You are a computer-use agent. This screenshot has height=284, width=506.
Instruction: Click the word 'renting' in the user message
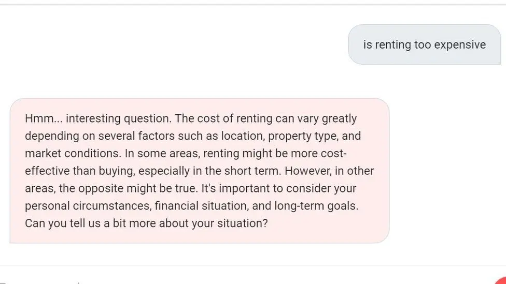click(x=393, y=45)
